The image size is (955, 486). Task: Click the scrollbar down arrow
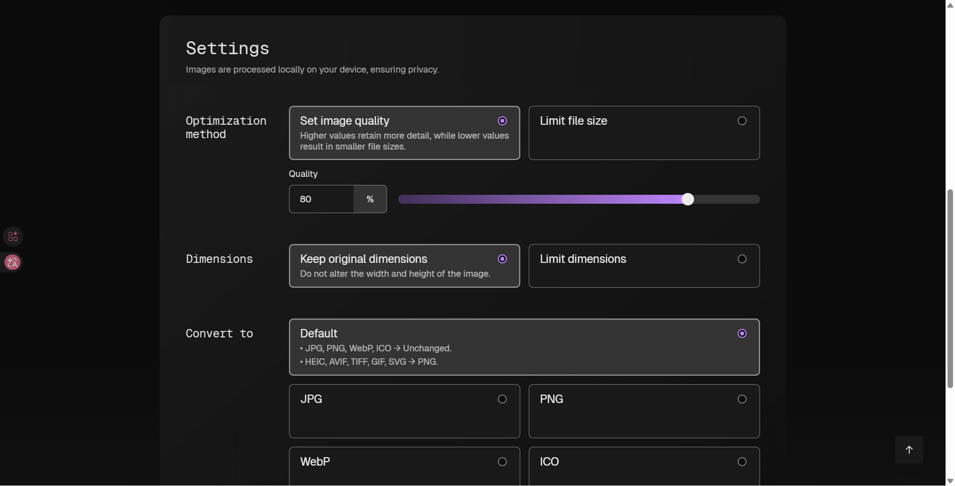(950, 481)
